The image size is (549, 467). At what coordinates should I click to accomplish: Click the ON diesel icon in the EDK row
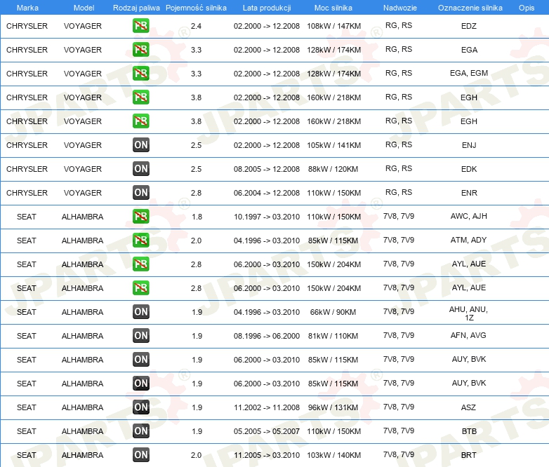click(x=140, y=168)
